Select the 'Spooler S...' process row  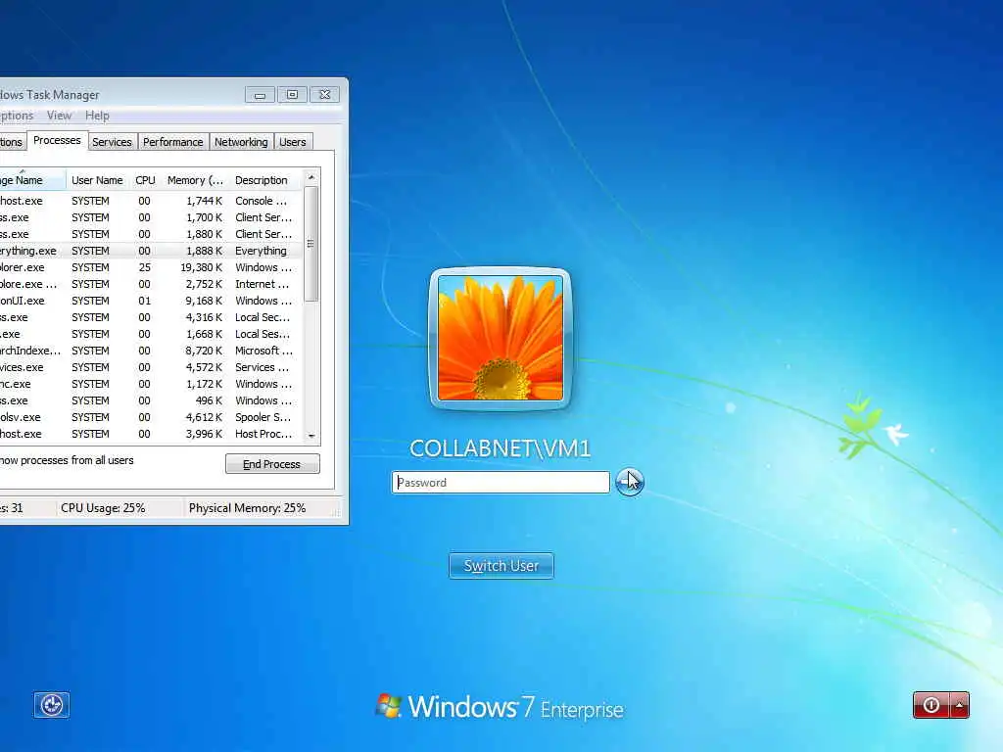point(151,417)
